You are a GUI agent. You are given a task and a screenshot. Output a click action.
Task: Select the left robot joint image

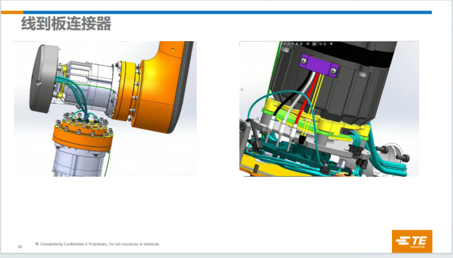click(105, 109)
